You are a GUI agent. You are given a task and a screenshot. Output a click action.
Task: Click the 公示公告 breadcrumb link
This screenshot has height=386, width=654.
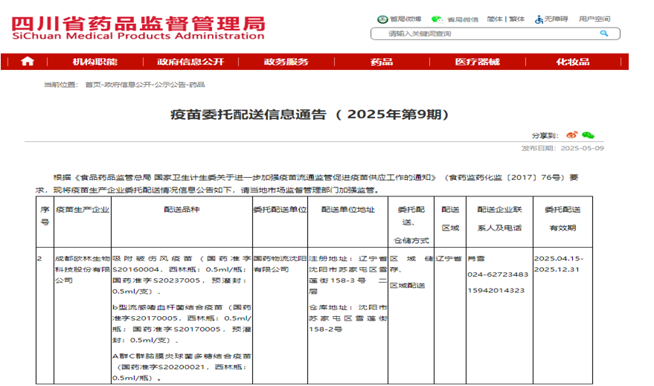point(169,85)
